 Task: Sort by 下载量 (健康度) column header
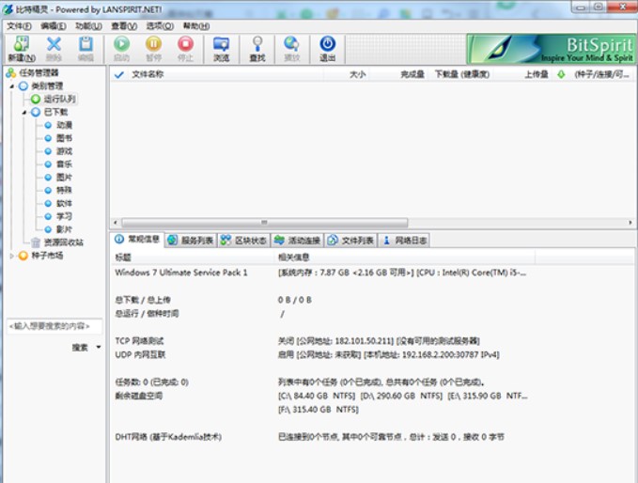tap(462, 74)
